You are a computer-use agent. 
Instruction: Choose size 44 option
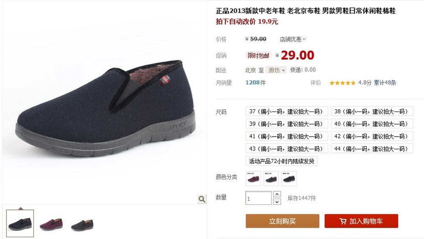(x=372, y=148)
